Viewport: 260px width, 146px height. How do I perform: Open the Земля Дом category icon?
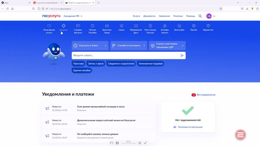(179, 26)
